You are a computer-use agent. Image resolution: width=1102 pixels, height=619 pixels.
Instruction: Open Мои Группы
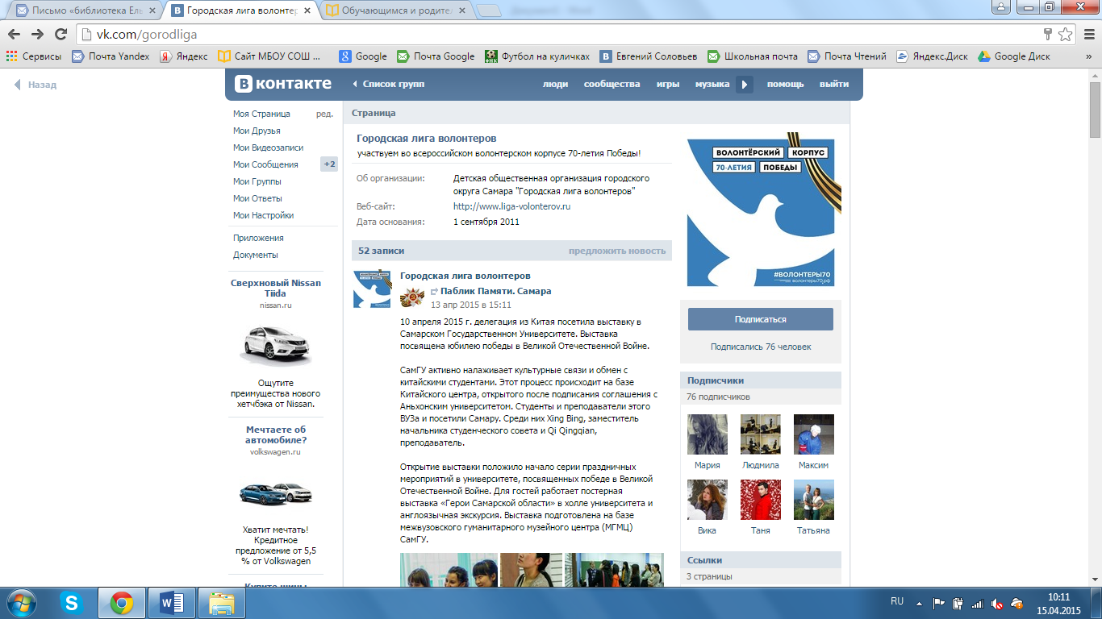(257, 181)
